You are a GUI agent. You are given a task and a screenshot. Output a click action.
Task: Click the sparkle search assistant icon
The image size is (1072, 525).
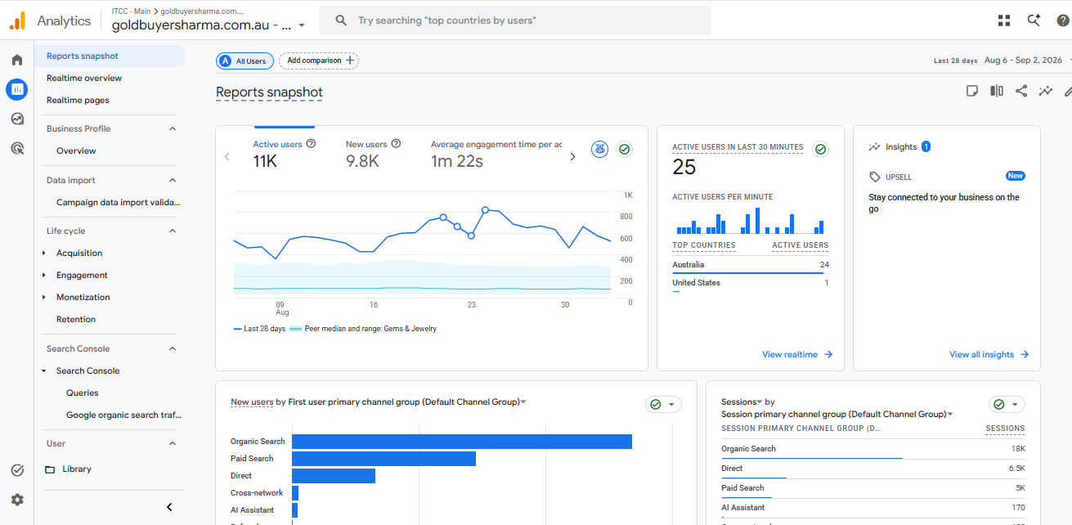(x=1034, y=20)
